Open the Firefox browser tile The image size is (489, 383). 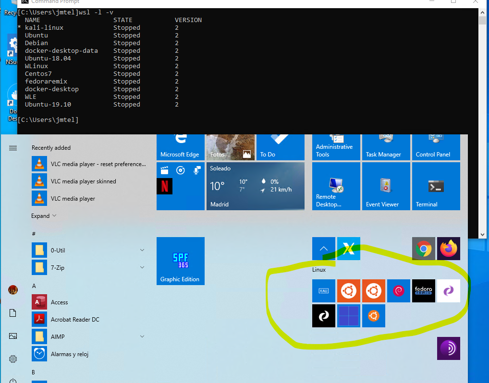449,249
